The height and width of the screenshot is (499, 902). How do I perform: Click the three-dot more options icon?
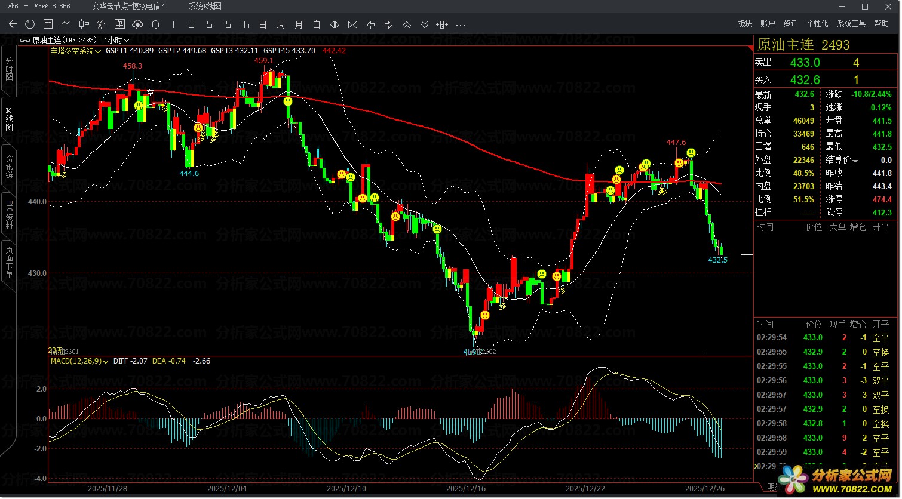coord(460,24)
